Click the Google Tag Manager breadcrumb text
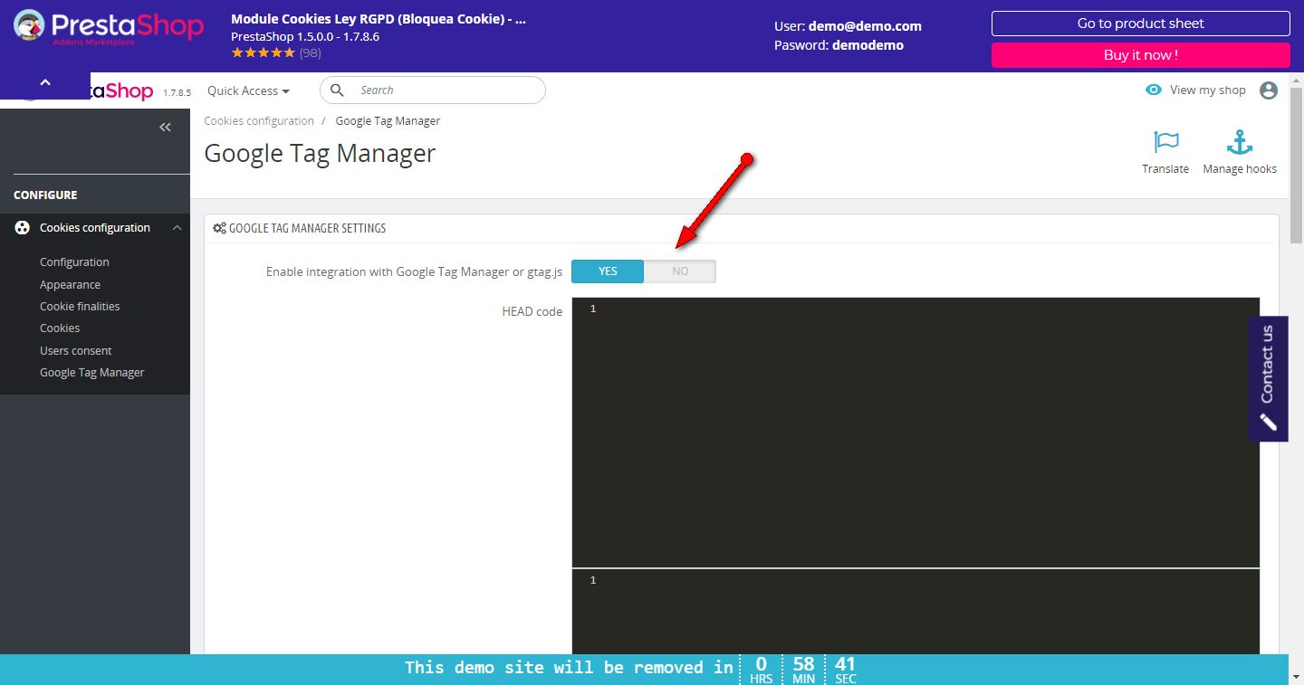 coord(388,121)
